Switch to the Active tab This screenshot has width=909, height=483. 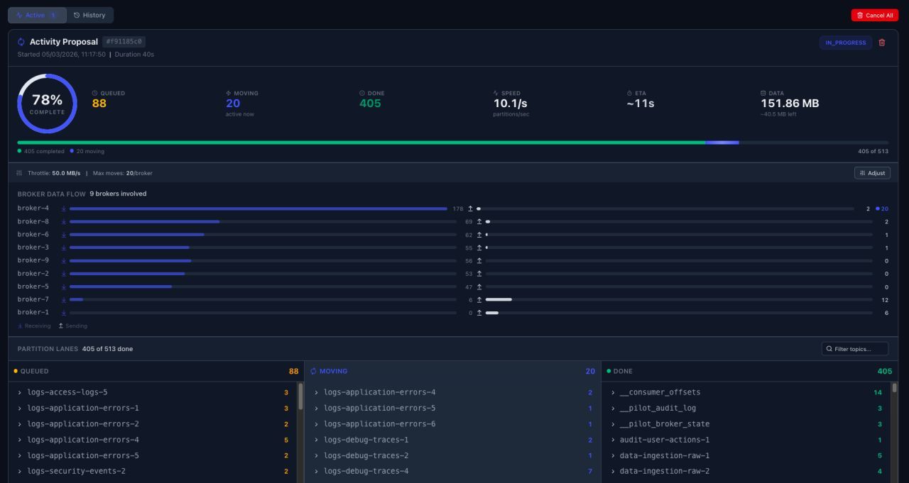(x=37, y=15)
